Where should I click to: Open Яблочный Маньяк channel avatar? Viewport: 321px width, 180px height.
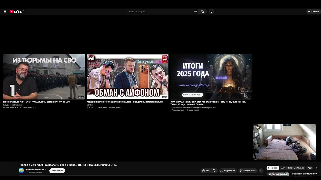coord(21,171)
